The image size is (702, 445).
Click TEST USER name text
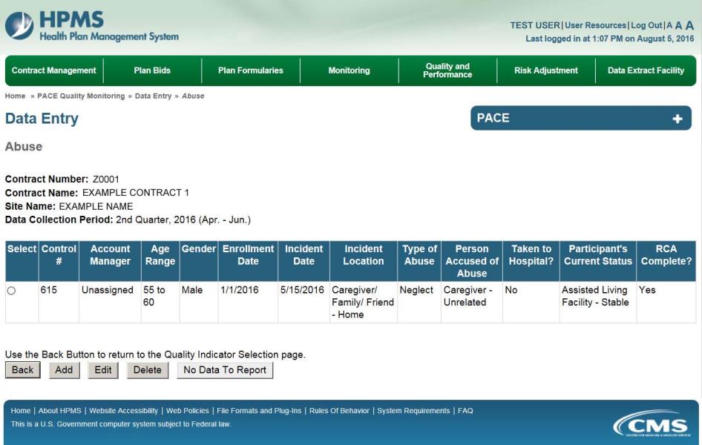(x=535, y=25)
